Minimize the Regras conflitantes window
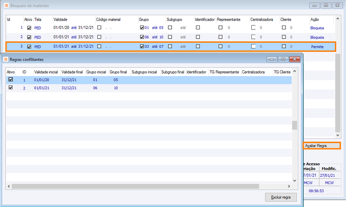 272,59
